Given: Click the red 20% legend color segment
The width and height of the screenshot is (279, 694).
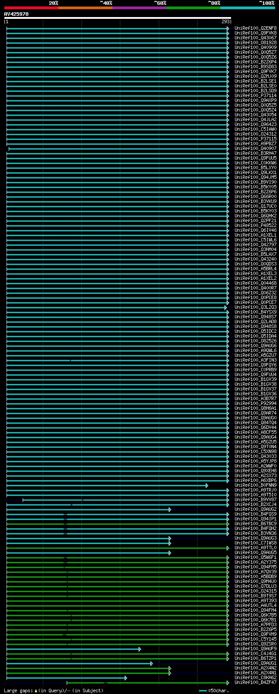Looking at the screenshot, I should click(31, 8).
